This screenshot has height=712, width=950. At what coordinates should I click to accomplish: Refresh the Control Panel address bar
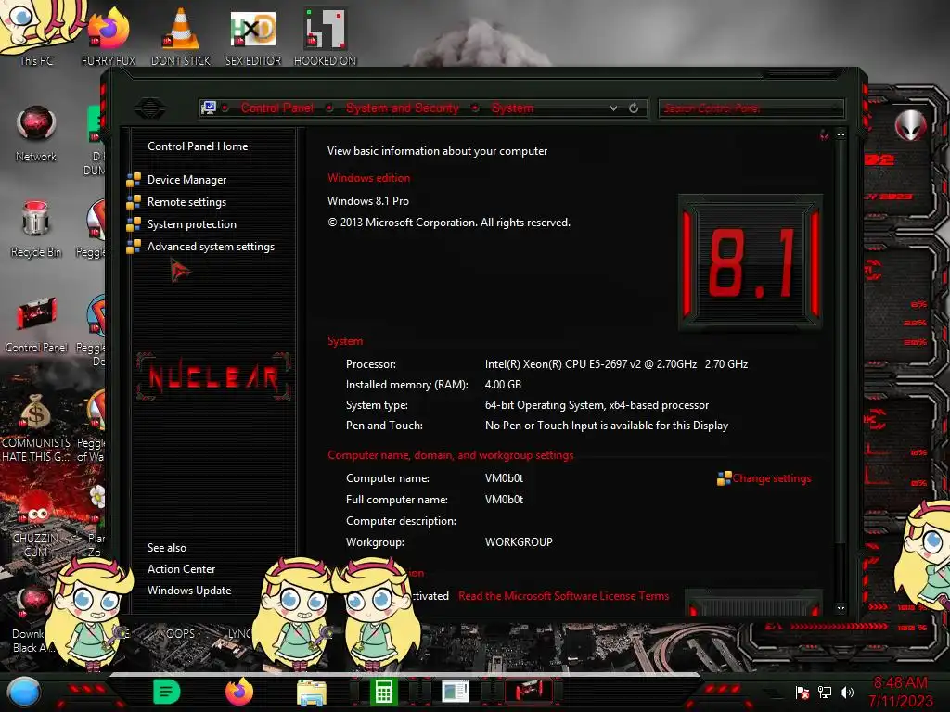coord(634,108)
